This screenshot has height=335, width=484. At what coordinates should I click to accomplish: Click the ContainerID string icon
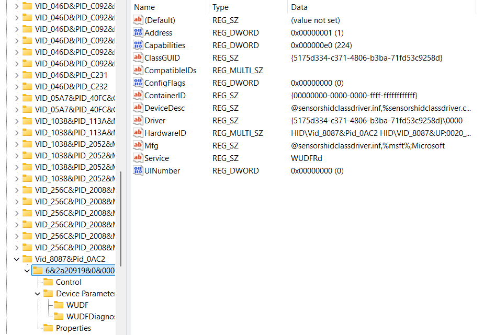click(138, 95)
